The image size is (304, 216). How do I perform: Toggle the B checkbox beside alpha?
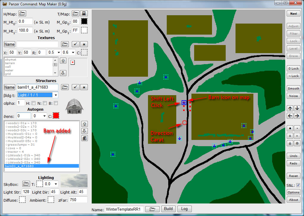click(x=56, y=103)
